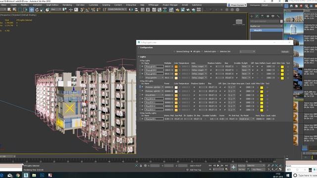Select the Selected Lights radio button
317x178 pixels.
(202, 51)
